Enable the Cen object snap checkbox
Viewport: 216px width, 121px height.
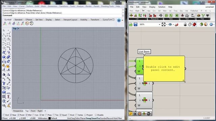(33, 115)
